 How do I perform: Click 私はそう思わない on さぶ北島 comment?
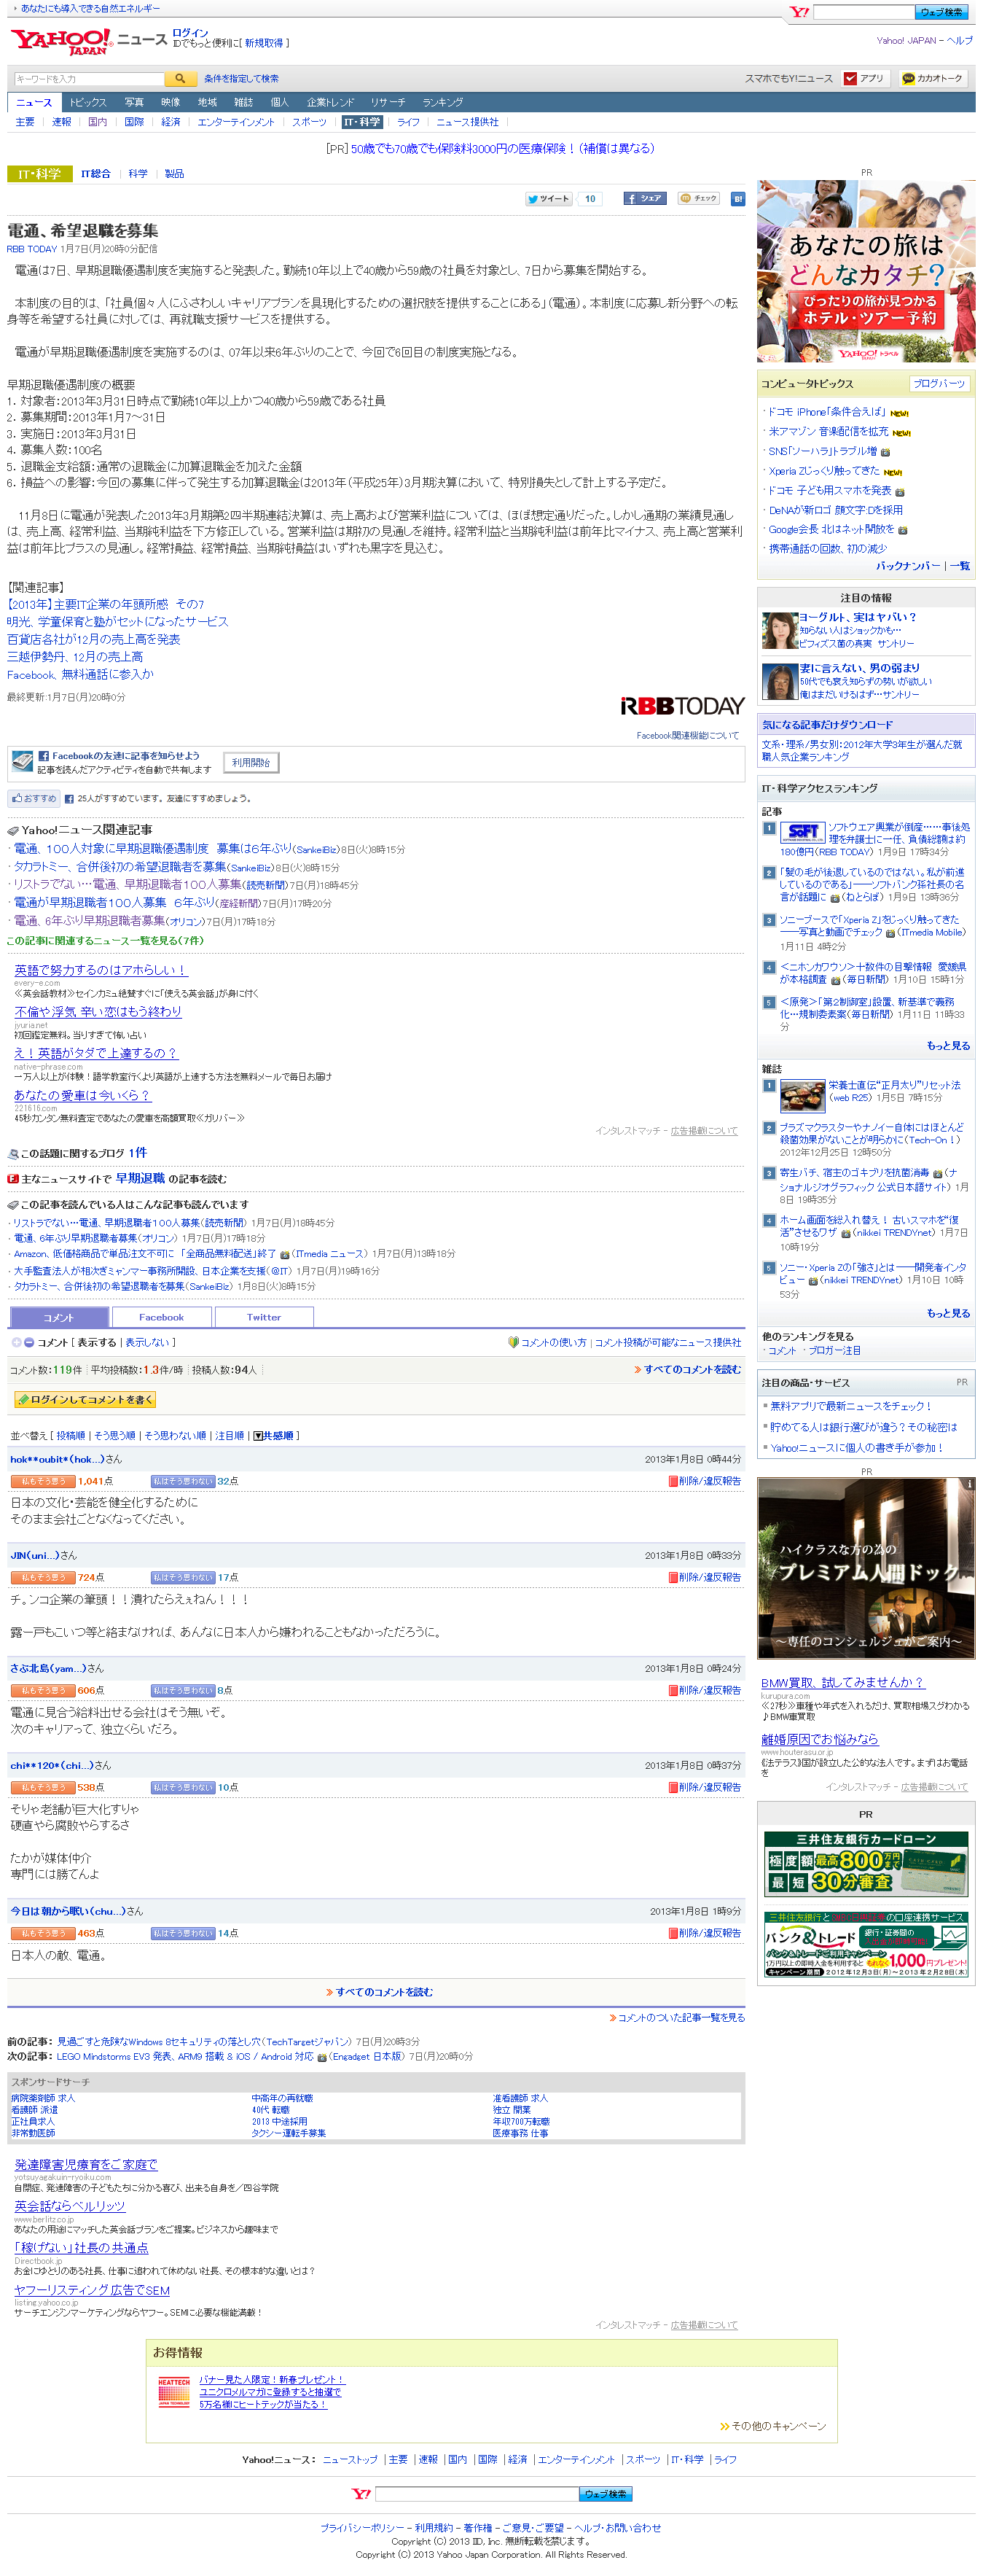pyautogui.click(x=183, y=1690)
